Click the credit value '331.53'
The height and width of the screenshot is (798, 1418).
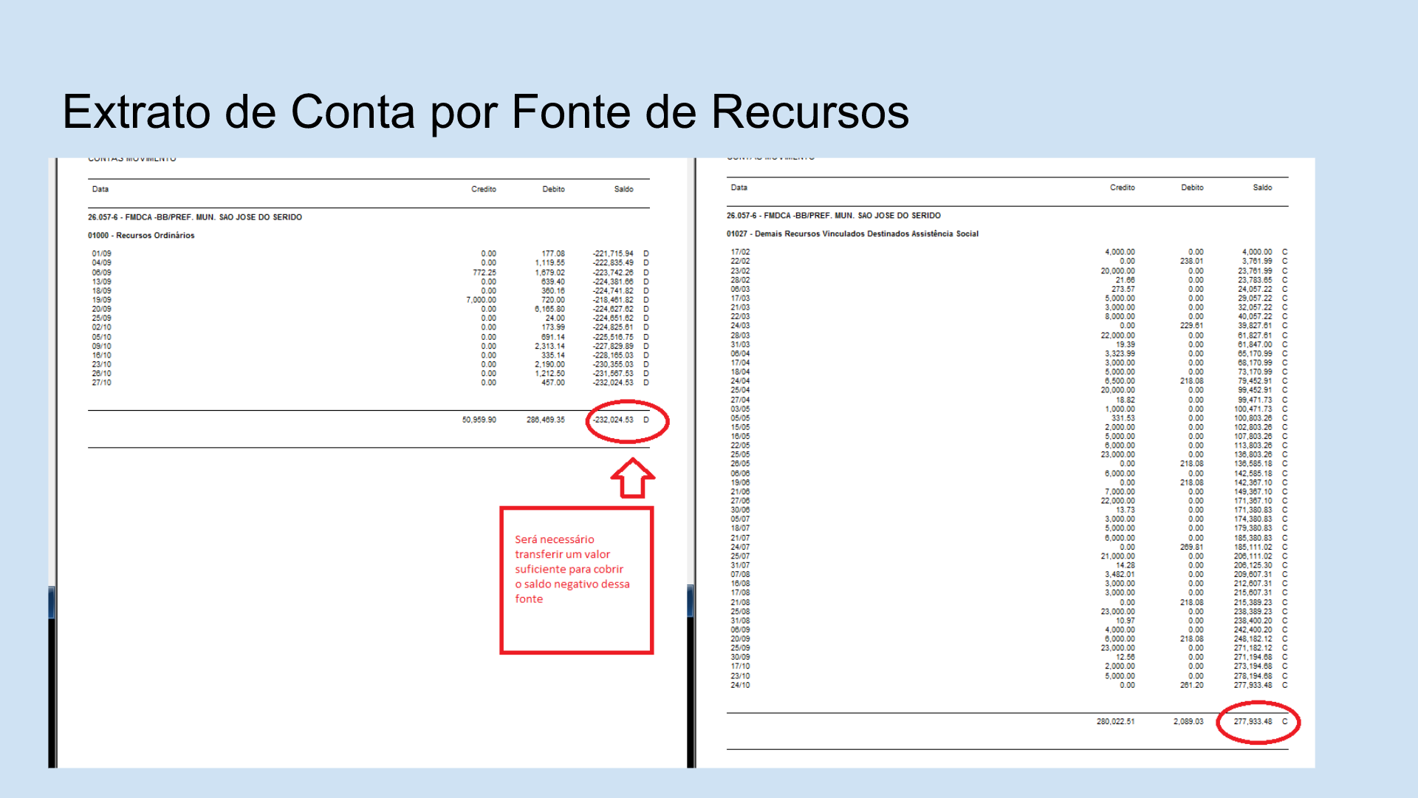pyautogui.click(x=1123, y=418)
